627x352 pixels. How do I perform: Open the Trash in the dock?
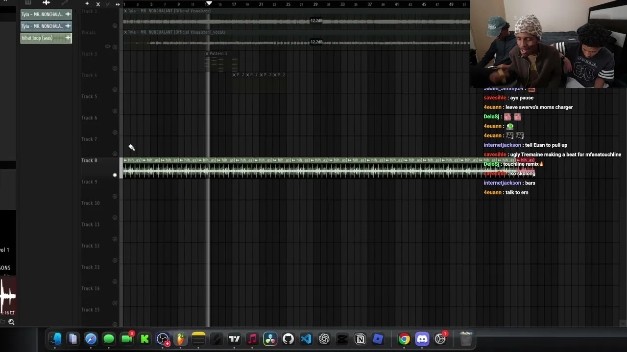(x=466, y=339)
